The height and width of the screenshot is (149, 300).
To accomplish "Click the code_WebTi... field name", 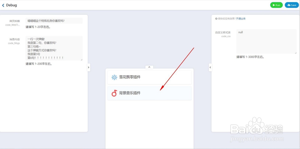I will (x=13, y=25).
